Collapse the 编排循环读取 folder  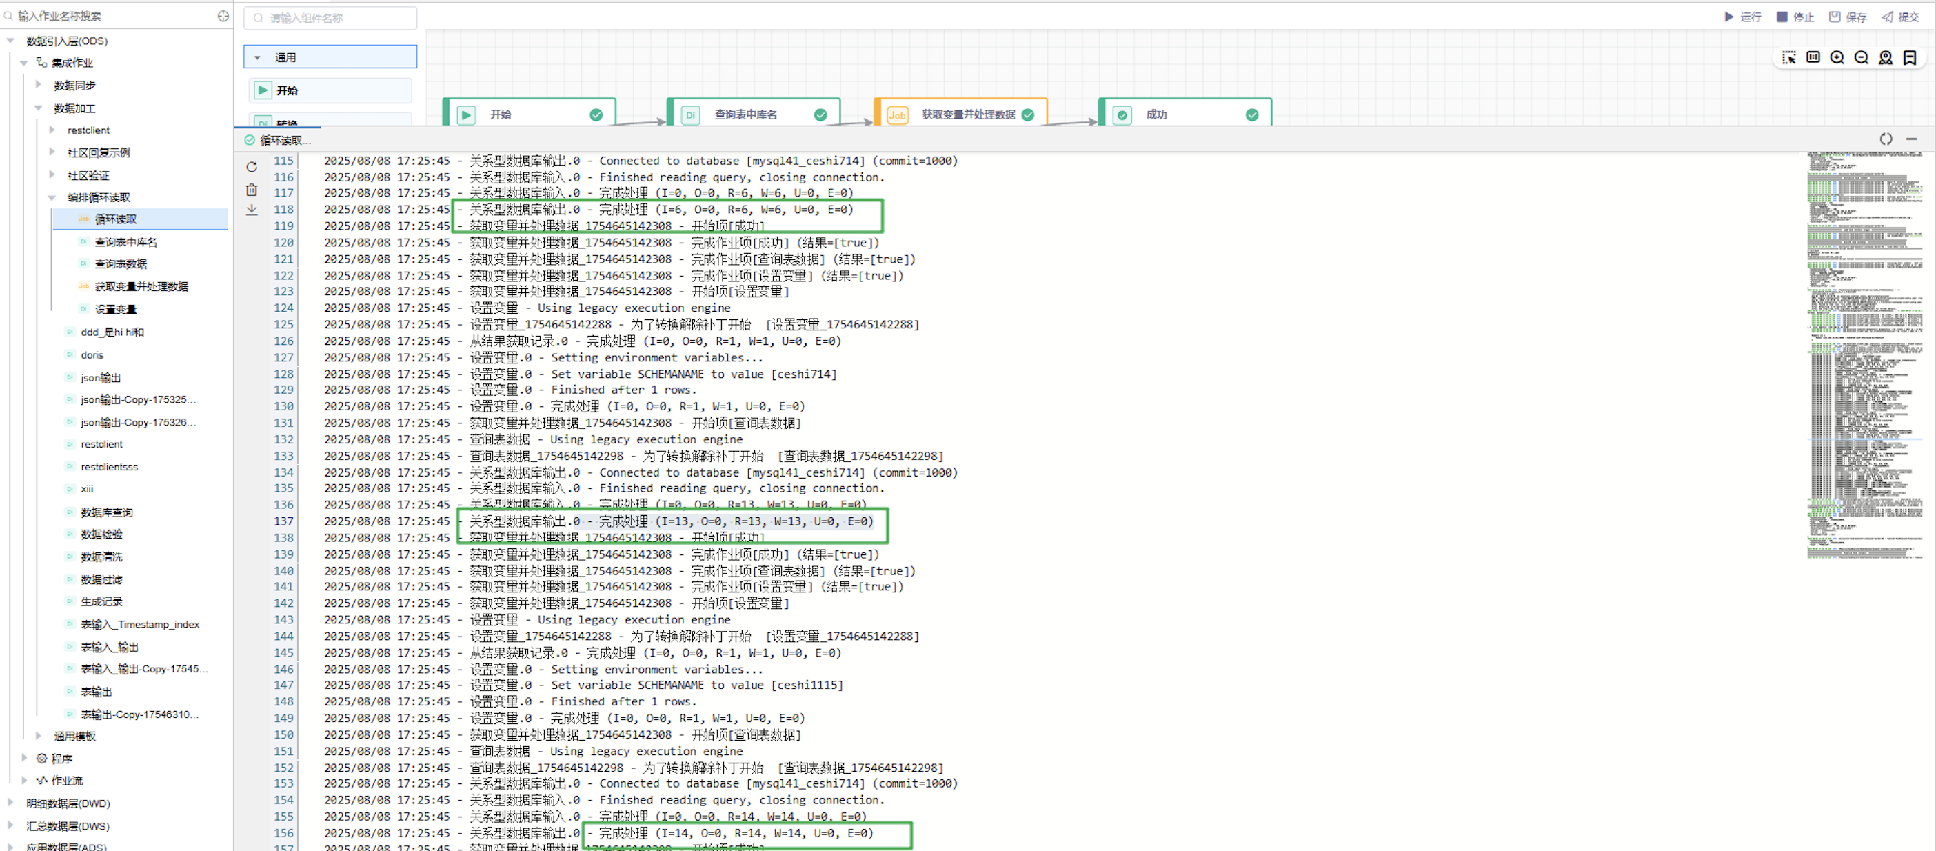pyautogui.click(x=52, y=198)
